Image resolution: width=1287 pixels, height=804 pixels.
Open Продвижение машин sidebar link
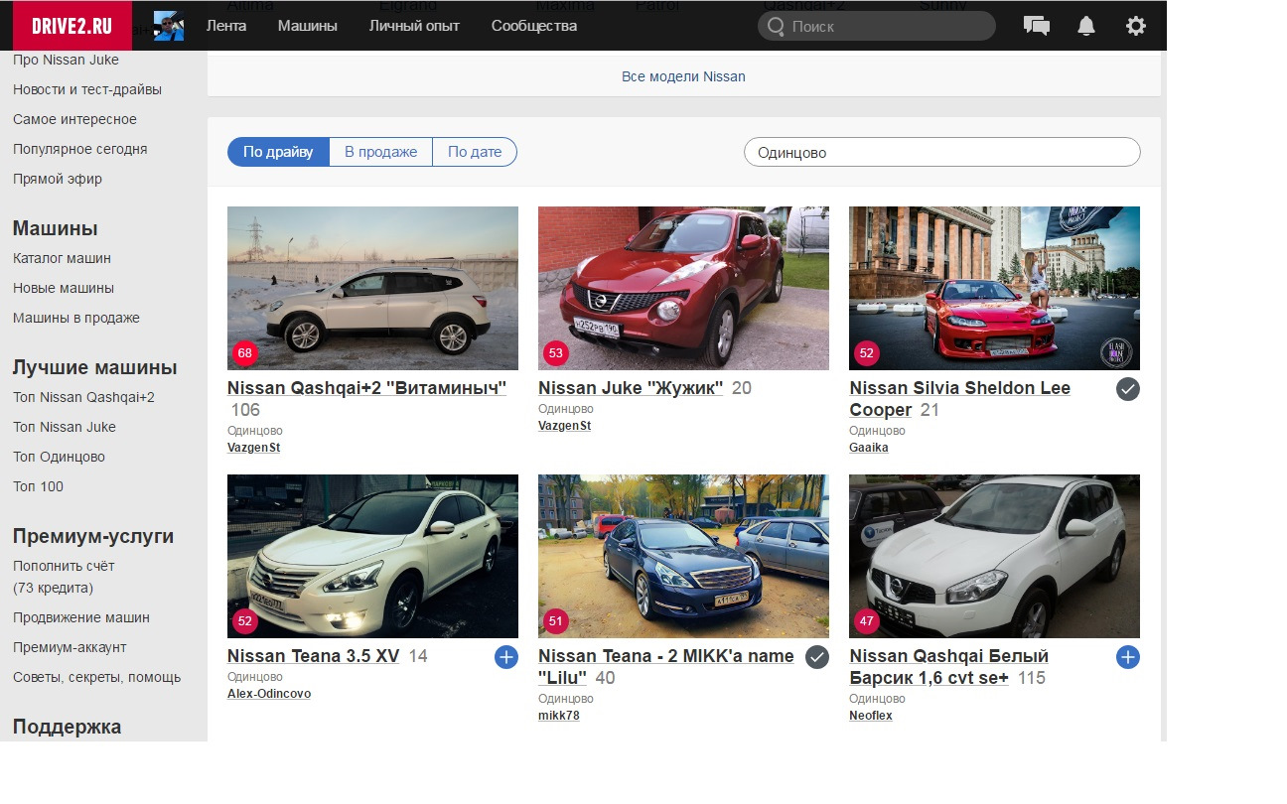tap(81, 617)
